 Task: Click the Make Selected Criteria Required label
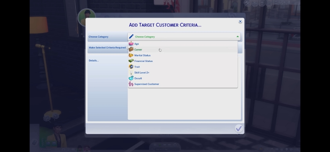[107, 48]
